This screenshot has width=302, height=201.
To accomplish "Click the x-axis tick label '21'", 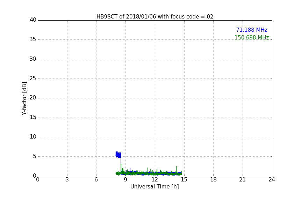I will click(x=243, y=180).
